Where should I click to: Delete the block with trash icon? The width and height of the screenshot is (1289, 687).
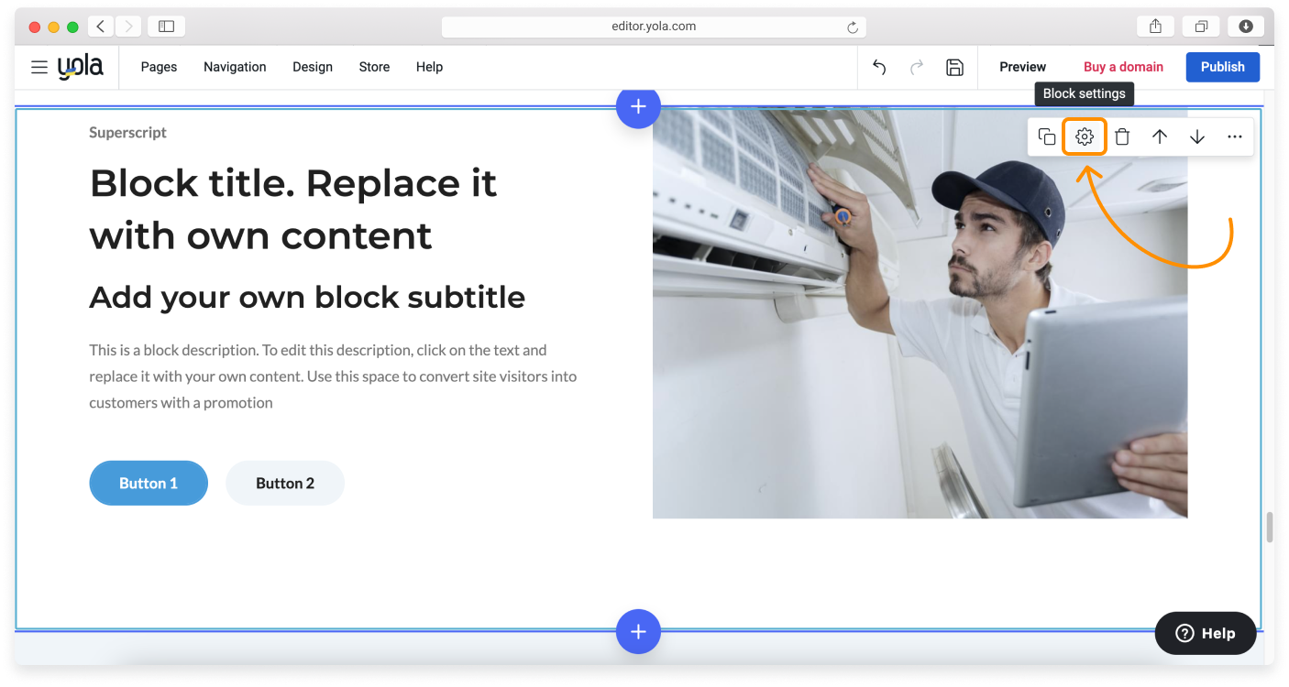[x=1122, y=137]
